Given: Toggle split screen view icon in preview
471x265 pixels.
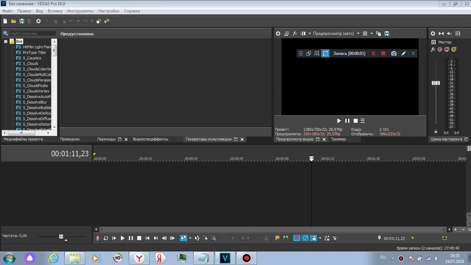Looking at the screenshot, I should pos(303,33).
